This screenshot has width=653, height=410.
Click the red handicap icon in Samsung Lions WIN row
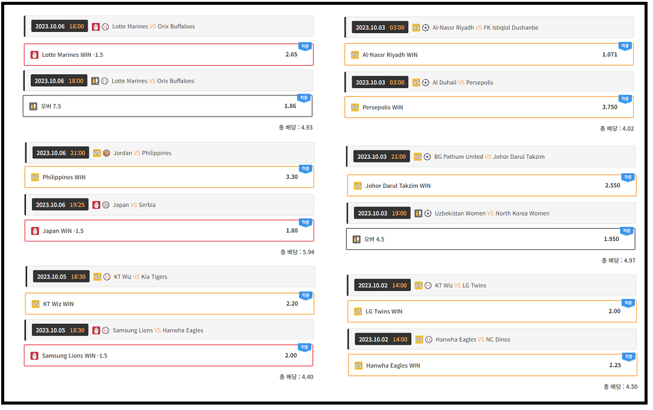(x=34, y=356)
